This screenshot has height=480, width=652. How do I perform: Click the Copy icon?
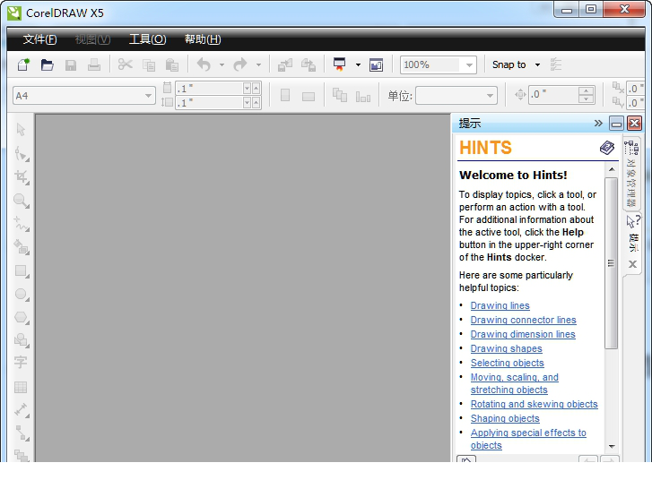point(149,65)
